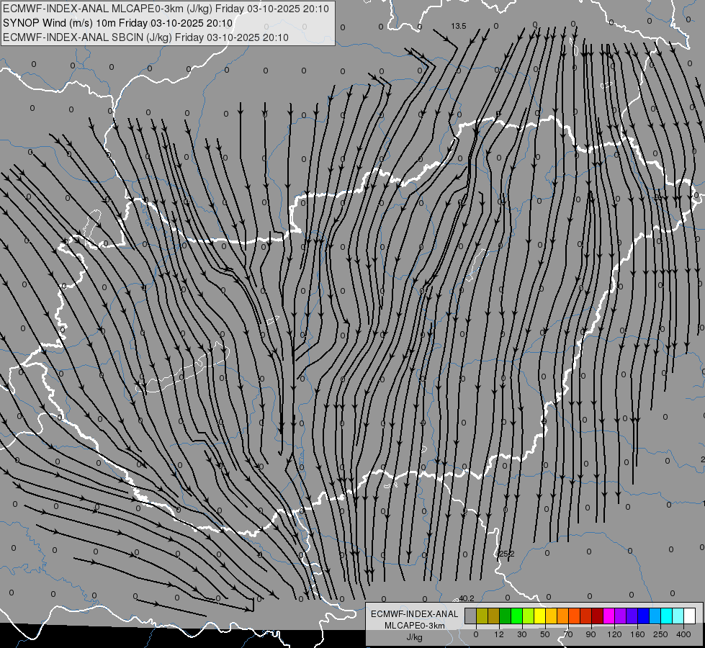Image resolution: width=705 pixels, height=648 pixels.
Task: Pick the white swatch at legend end
Action: (689, 616)
